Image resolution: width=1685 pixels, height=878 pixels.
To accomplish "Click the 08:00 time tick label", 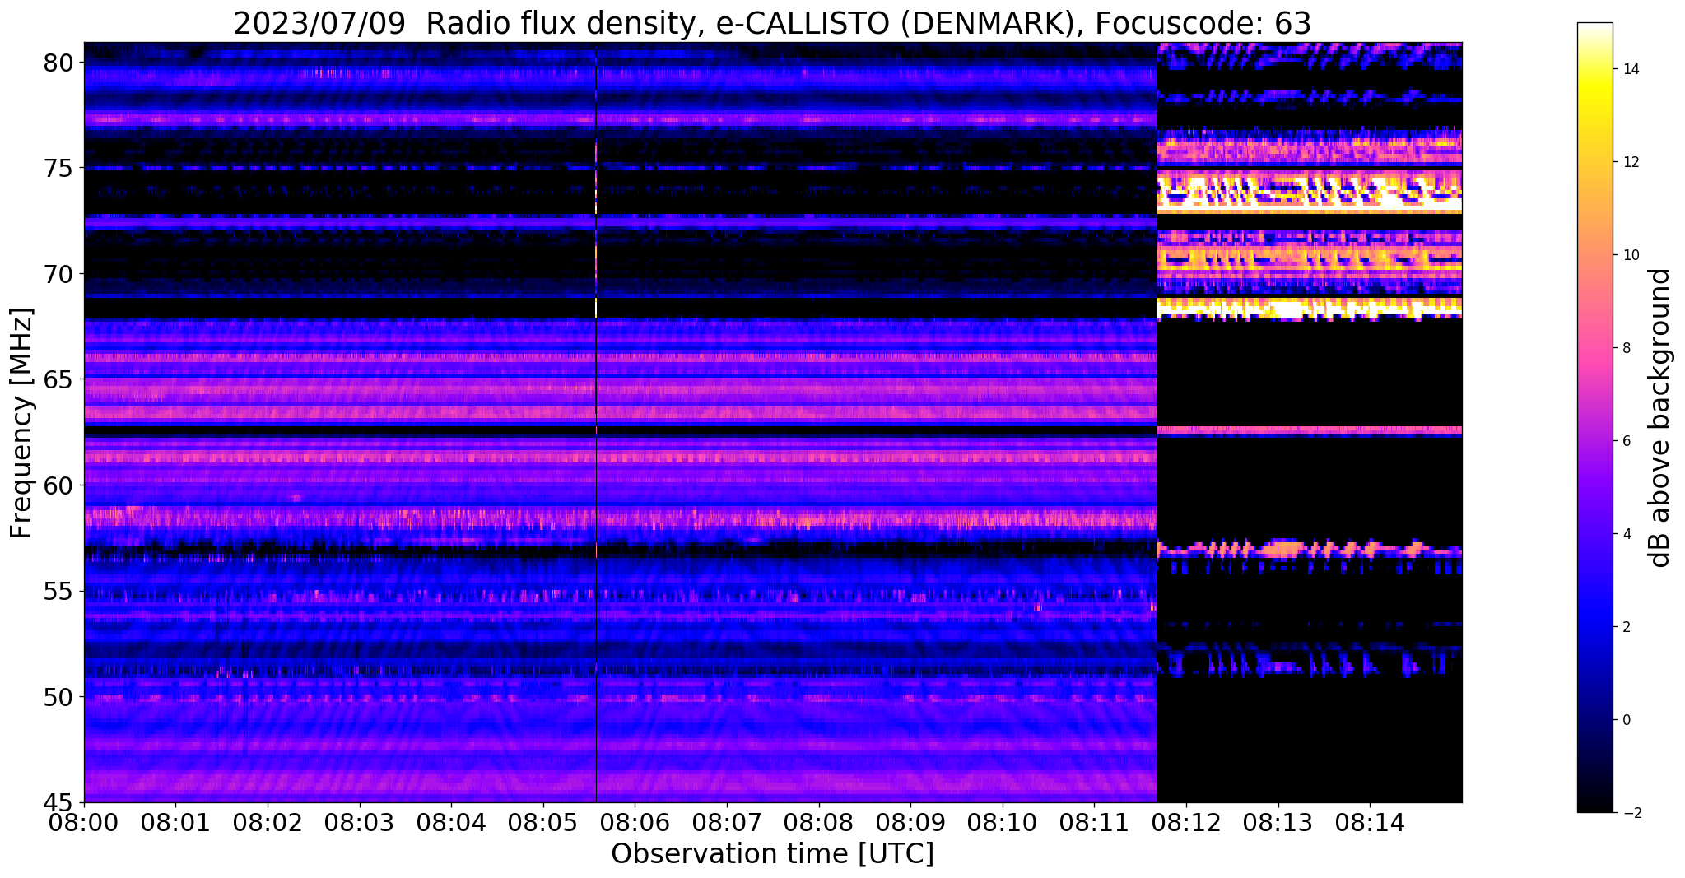I will click(x=84, y=823).
